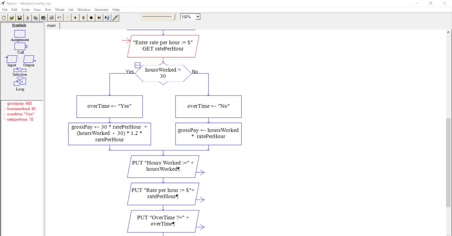
Task: Select the hoursWorked > 30 decision diamond
Action: point(163,73)
